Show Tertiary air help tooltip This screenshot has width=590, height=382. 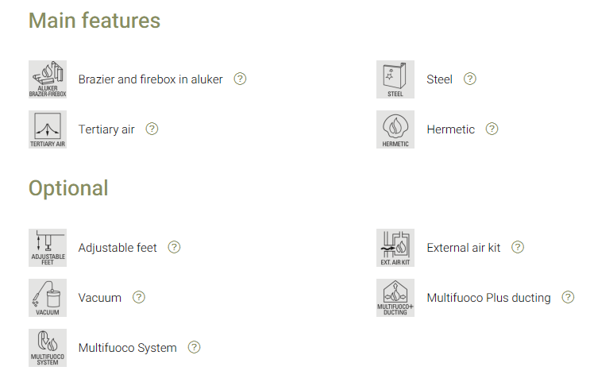(152, 129)
